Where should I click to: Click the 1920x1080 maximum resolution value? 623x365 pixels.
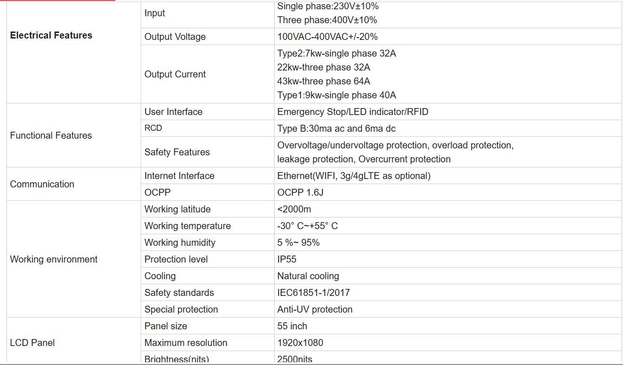(300, 343)
